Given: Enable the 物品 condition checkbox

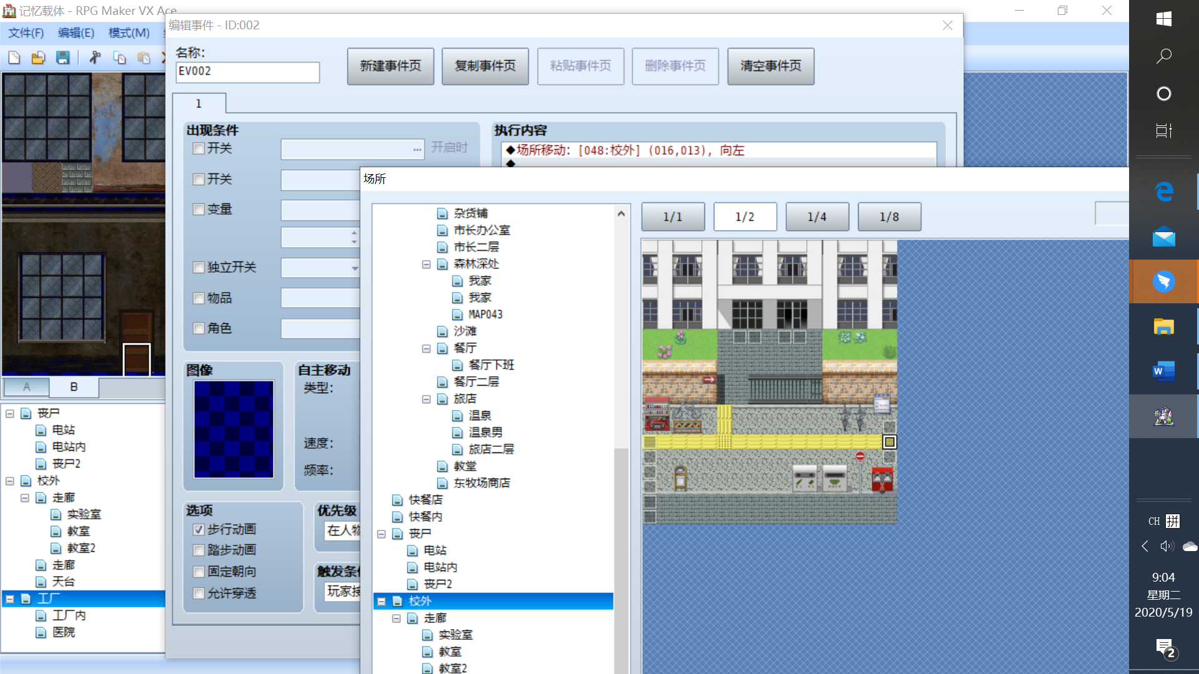Looking at the screenshot, I should point(199,298).
